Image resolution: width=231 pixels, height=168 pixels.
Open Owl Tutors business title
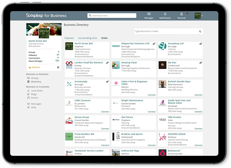point(127,117)
